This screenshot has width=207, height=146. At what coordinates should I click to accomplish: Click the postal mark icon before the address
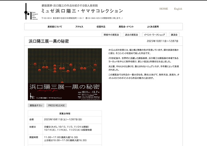[x=42, y=18]
